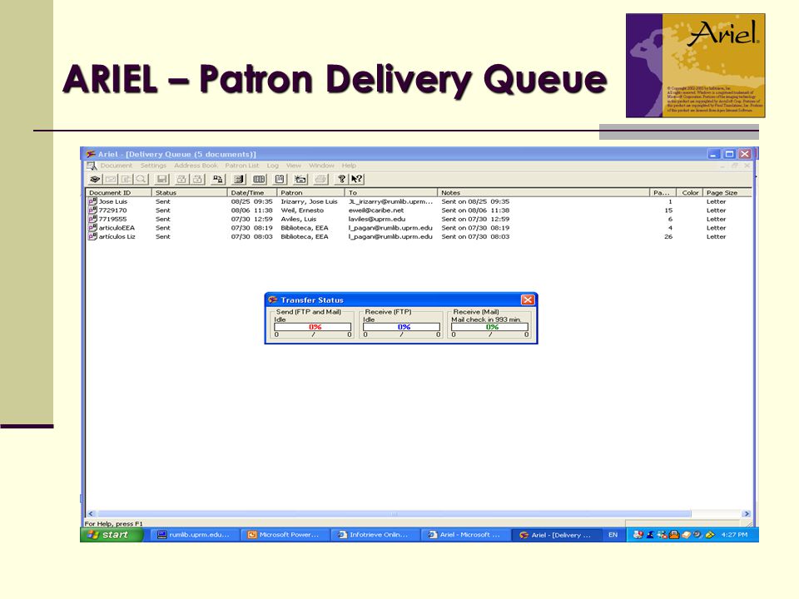
Task: Click the Send (FTP and Mail) progress bar
Action: pos(312,327)
